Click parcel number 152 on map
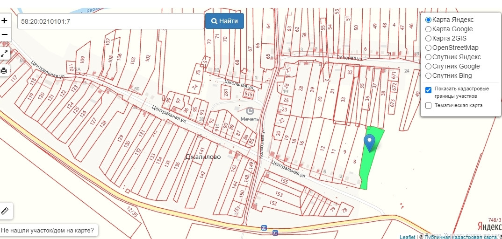 pos(273,203)
